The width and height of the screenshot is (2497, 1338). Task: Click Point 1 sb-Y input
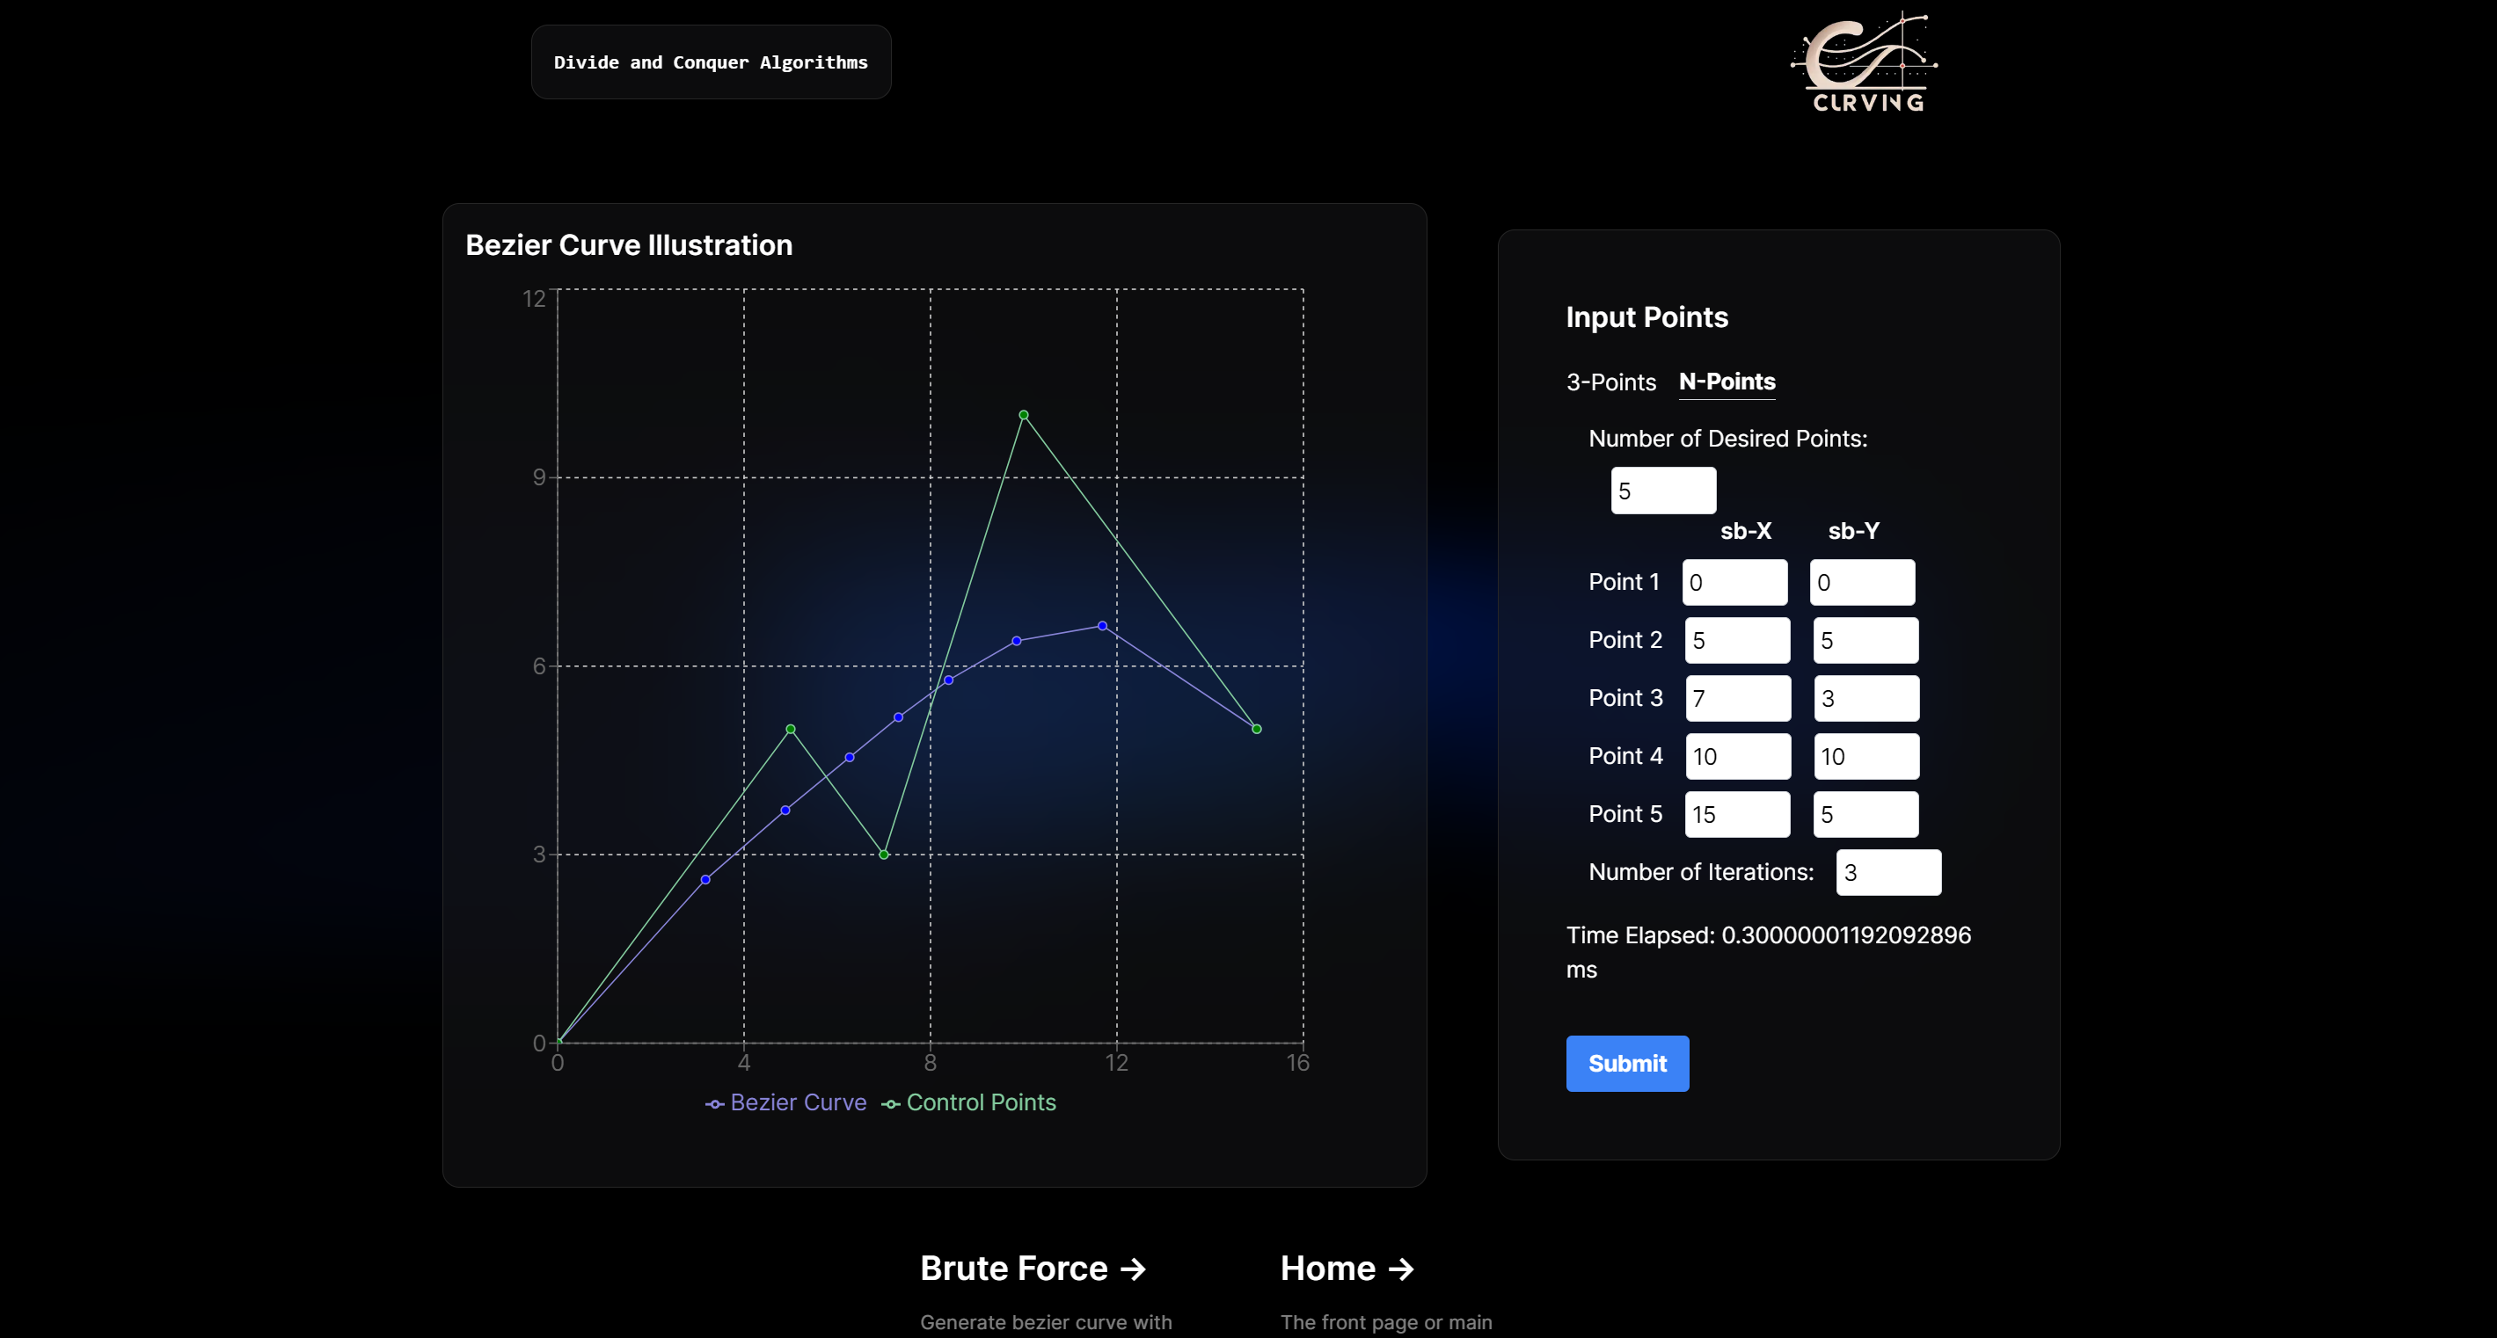(1861, 582)
